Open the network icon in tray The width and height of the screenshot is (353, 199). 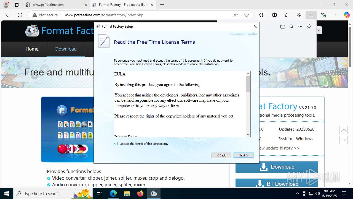pyautogui.click(x=311, y=193)
